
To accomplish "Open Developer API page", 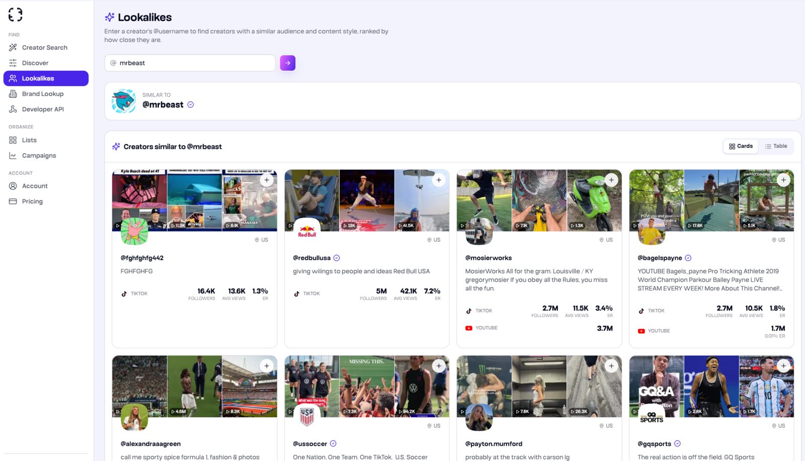I will tap(46, 109).
